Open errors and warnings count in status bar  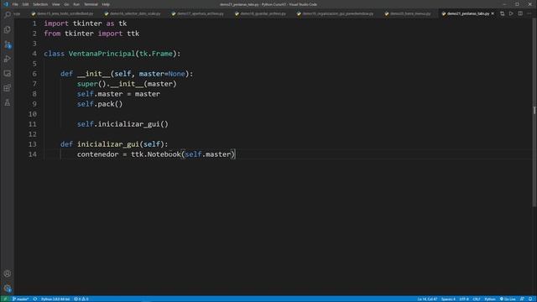[81, 299]
